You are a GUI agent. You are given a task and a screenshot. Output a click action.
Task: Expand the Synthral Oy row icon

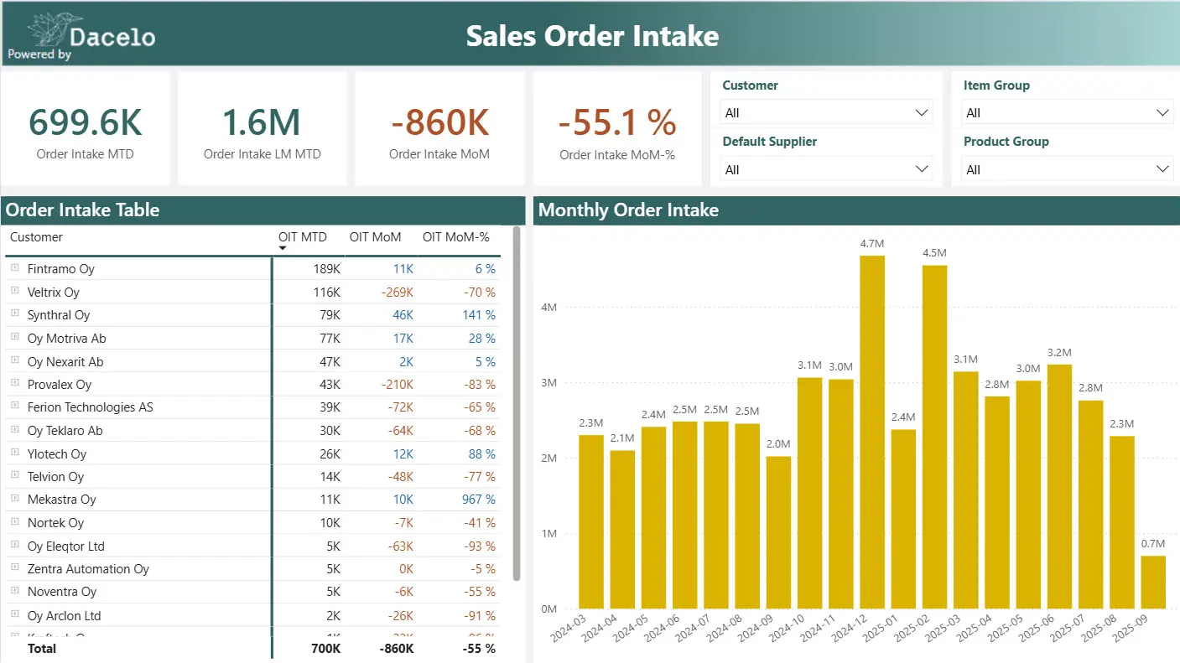(14, 313)
